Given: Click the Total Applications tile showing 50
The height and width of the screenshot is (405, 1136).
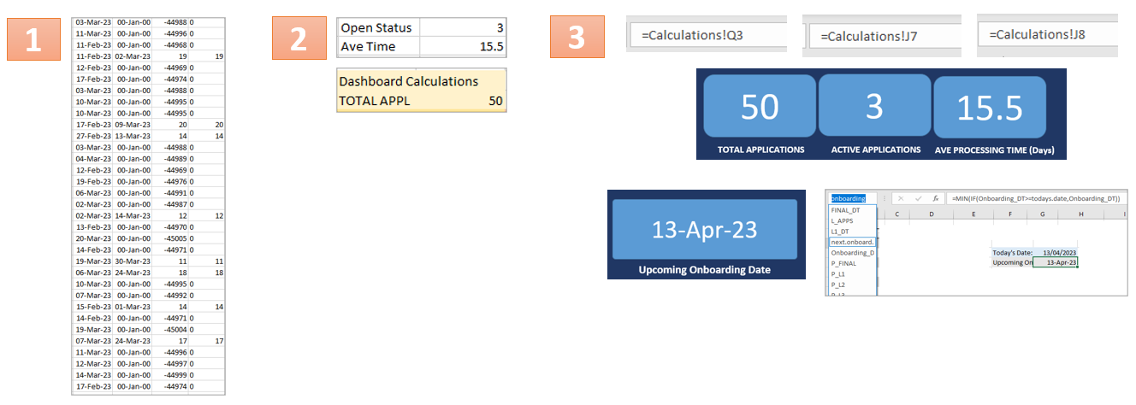Looking at the screenshot, I should [759, 107].
